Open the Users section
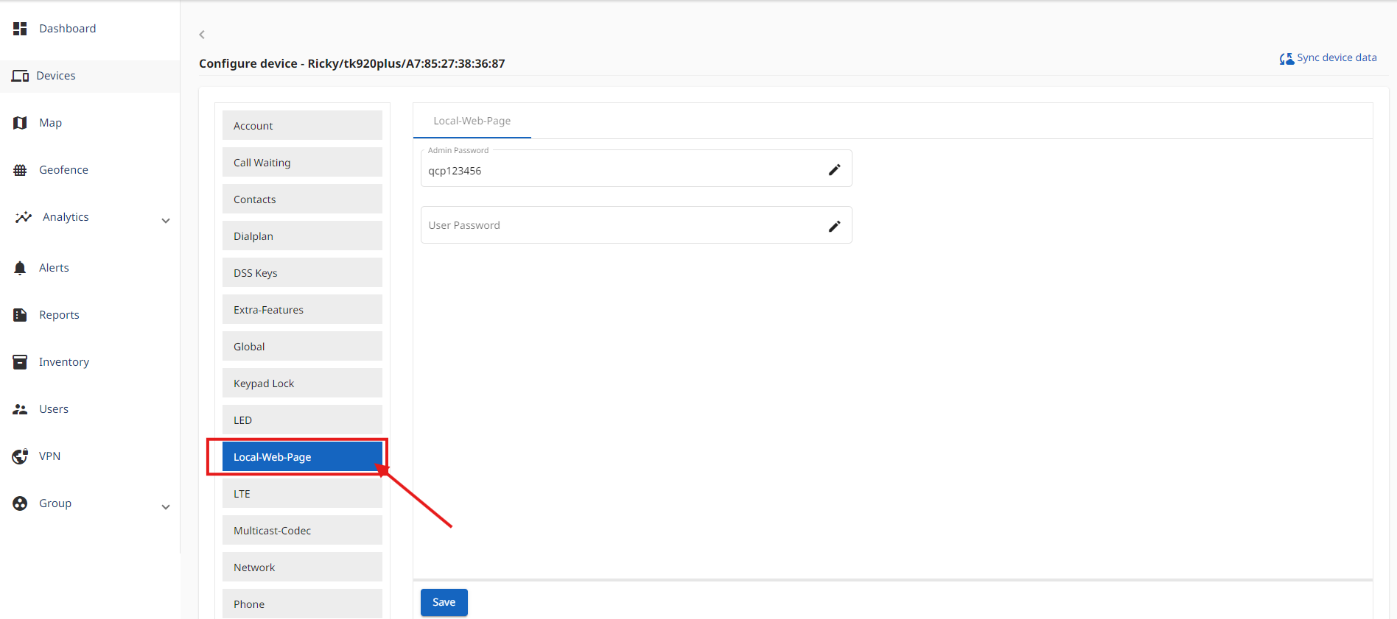This screenshot has height=619, width=1397. 54,409
